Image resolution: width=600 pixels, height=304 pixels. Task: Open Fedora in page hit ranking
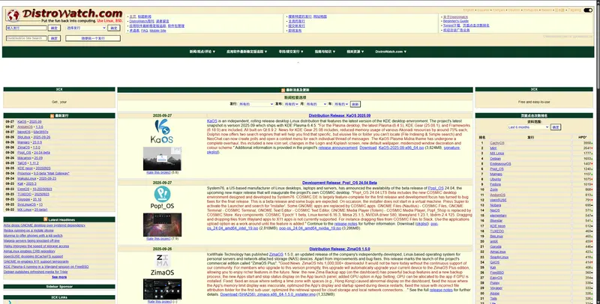[x=496, y=184]
